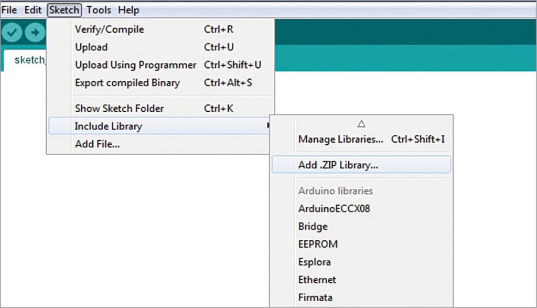The image size is (537, 308).
Task: Open the Edit menu
Action: pyautogui.click(x=33, y=10)
